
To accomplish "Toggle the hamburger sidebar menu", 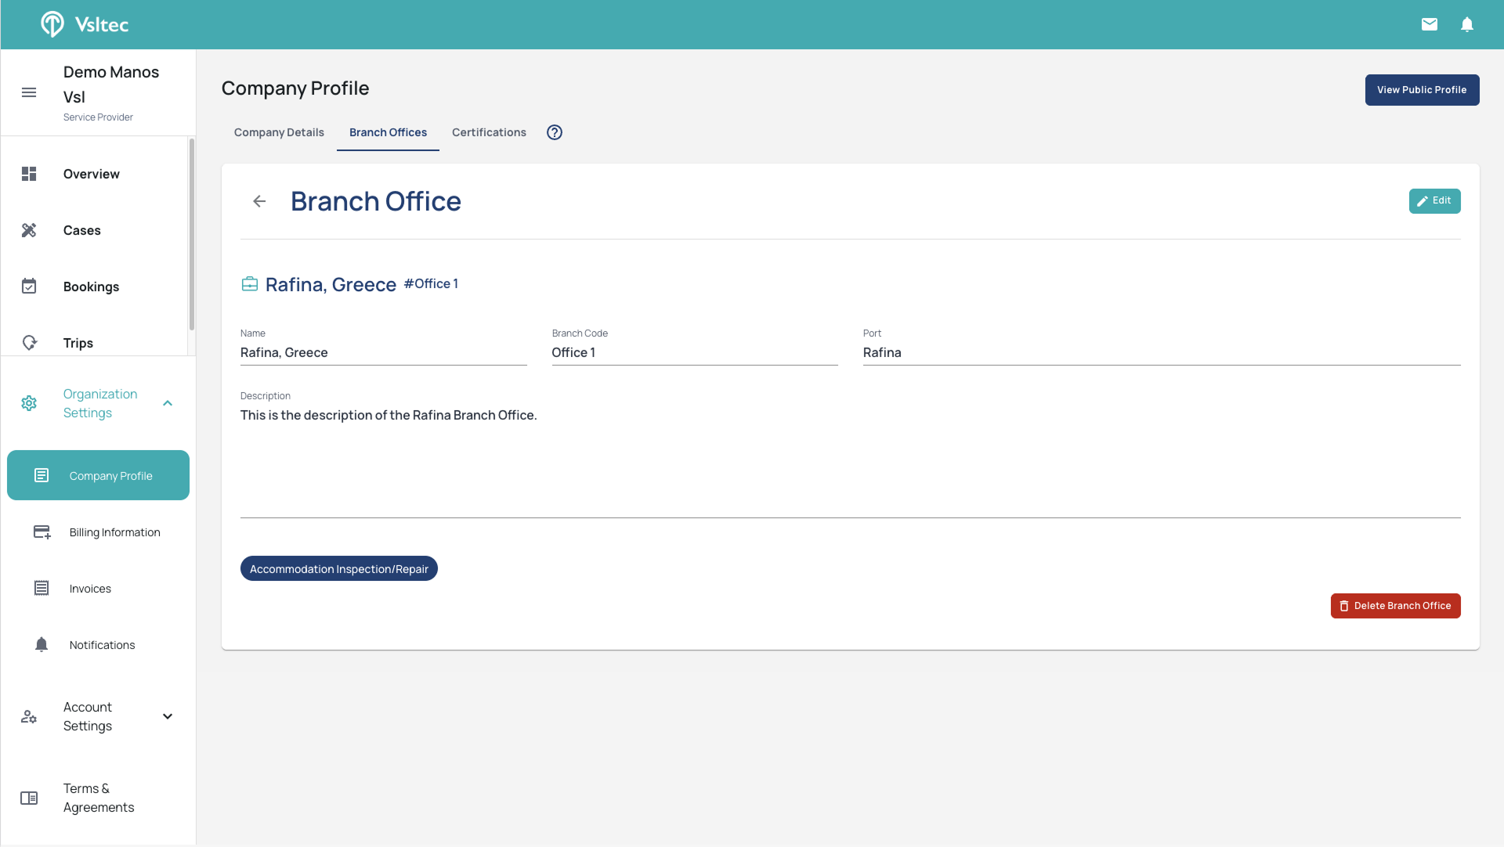I will point(29,92).
